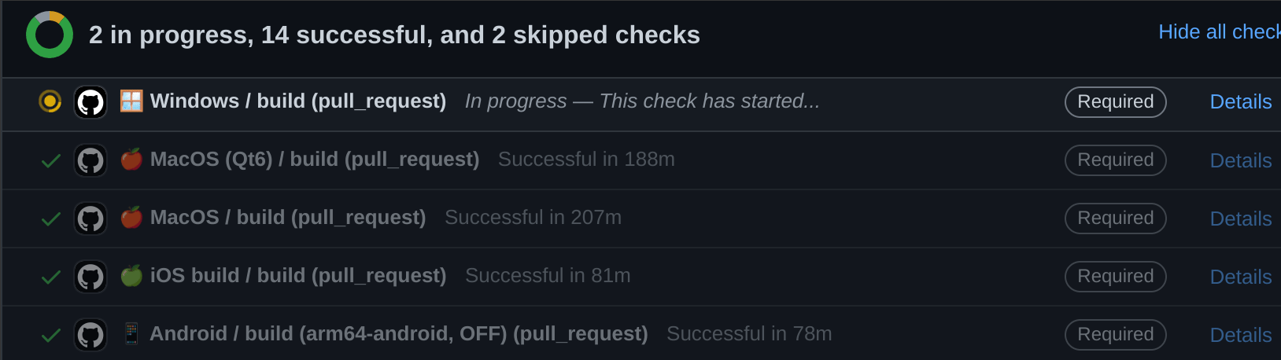Image resolution: width=1281 pixels, height=360 pixels.
Task: Click the GitHub avatar on MacOS build row
Action: [x=90, y=219]
